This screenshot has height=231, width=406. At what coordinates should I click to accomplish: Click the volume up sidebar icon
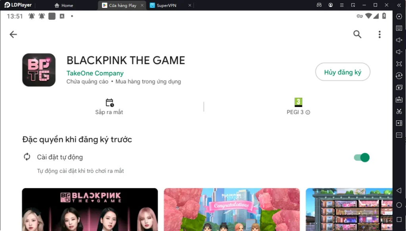(399, 40)
